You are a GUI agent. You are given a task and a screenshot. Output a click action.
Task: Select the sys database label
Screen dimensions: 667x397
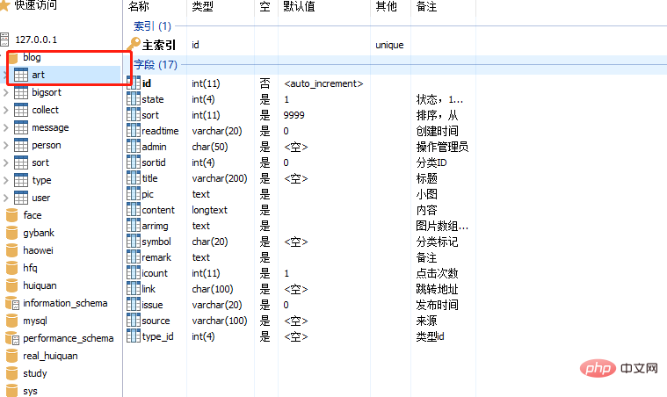coord(30,391)
